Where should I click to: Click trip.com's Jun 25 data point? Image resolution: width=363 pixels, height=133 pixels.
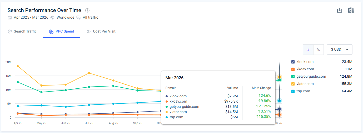pos(66,107)
